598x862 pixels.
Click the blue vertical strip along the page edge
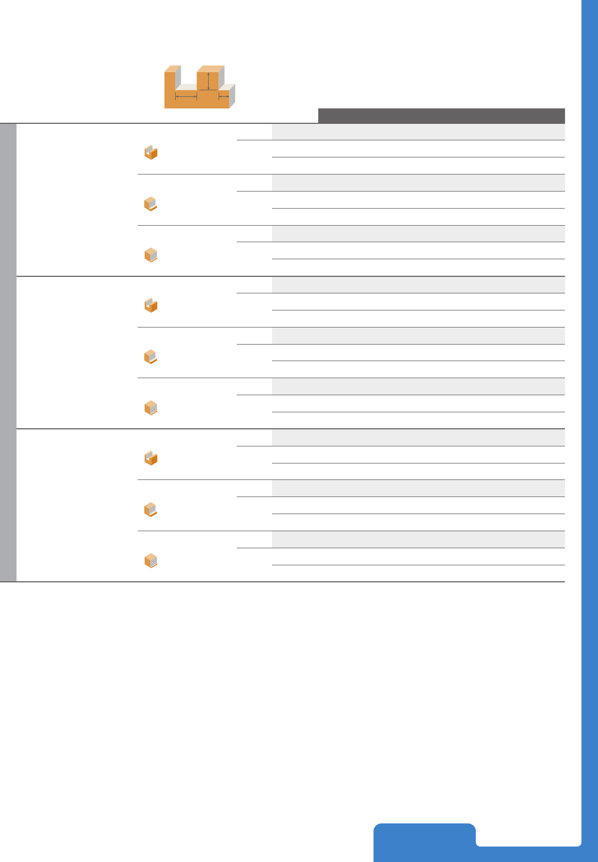pyautogui.click(x=590, y=423)
